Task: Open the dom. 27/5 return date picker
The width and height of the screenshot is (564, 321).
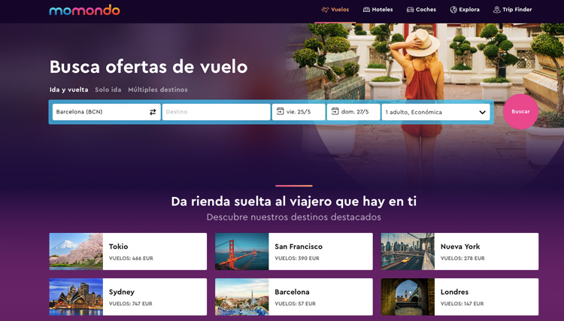Action: 355,112
